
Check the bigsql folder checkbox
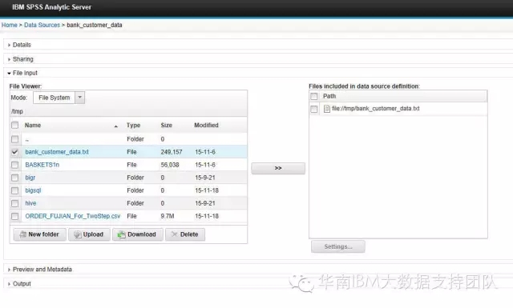tap(14, 190)
